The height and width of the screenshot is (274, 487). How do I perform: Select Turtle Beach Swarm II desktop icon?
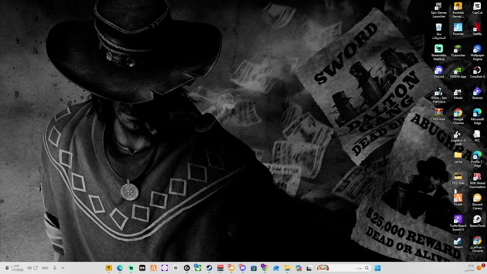(458, 223)
